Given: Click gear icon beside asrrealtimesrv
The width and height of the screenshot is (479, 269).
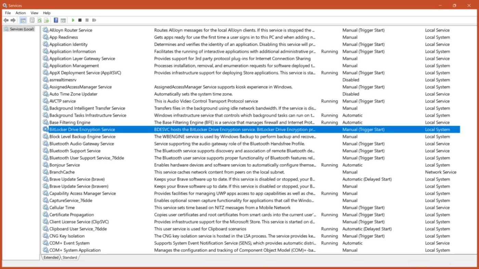Looking at the screenshot, I should (46, 80).
